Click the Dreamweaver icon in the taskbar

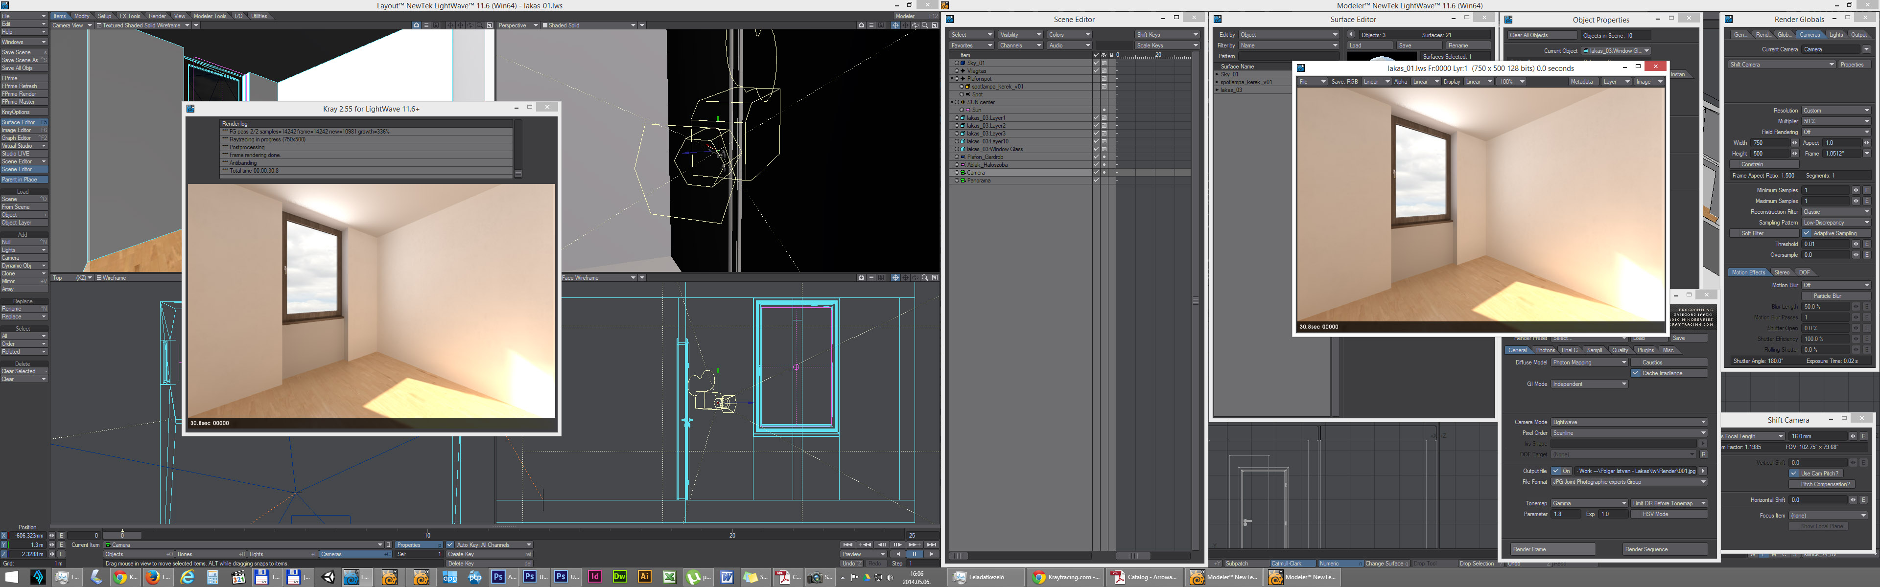[x=620, y=577]
